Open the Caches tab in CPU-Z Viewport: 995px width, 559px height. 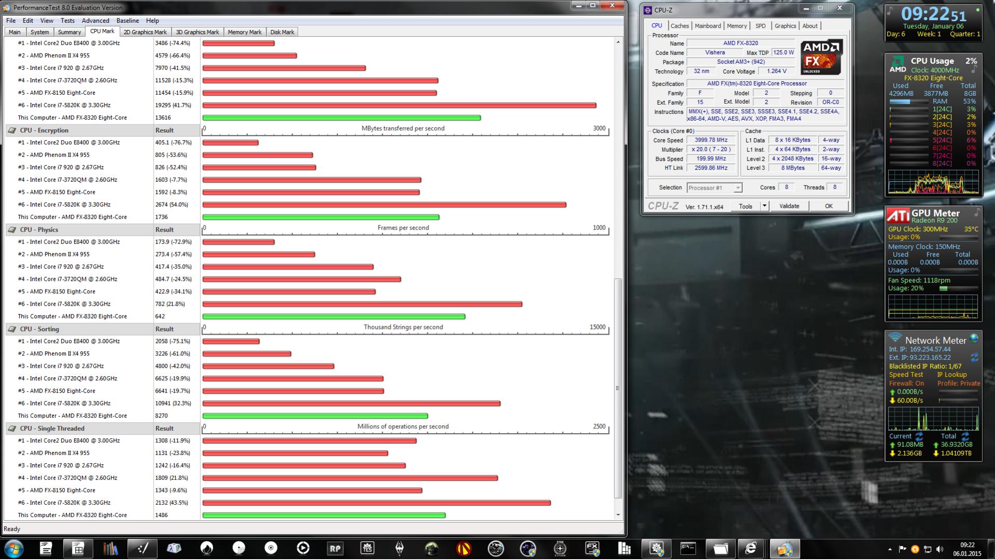[x=680, y=26]
